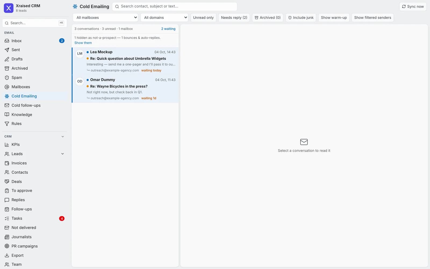The height and width of the screenshot is (269, 430).
Task: Click the Knowledge book icon
Action: 7,115
